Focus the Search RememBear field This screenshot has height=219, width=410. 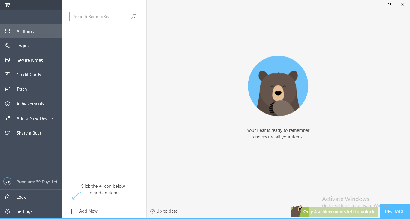click(104, 17)
